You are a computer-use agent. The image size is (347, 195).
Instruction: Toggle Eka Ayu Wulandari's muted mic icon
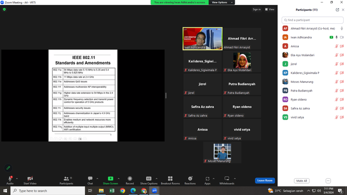coord(337,55)
